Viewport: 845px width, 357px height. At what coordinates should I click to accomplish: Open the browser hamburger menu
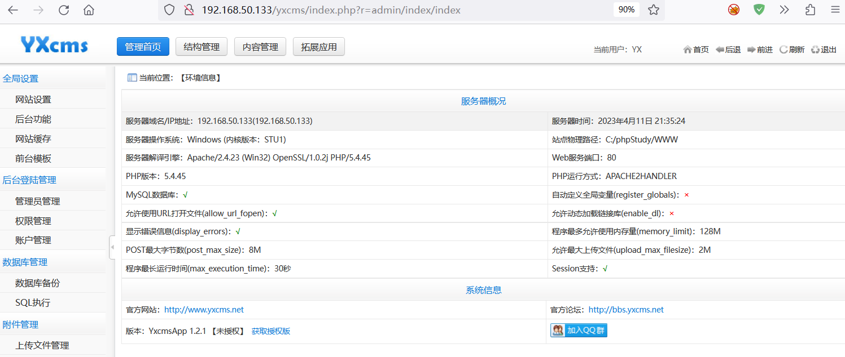pyautogui.click(x=835, y=10)
